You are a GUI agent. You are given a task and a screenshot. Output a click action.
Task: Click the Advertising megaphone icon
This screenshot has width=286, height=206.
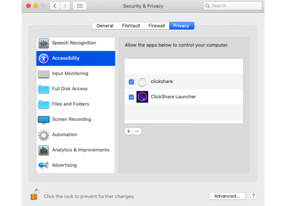[44, 165]
